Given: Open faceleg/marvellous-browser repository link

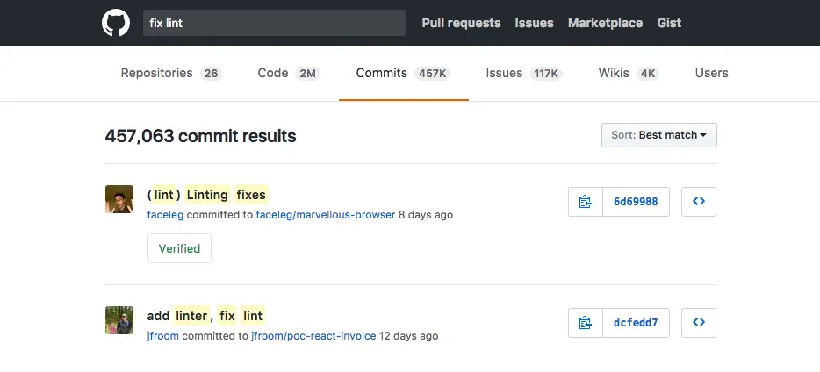Looking at the screenshot, I should point(326,215).
